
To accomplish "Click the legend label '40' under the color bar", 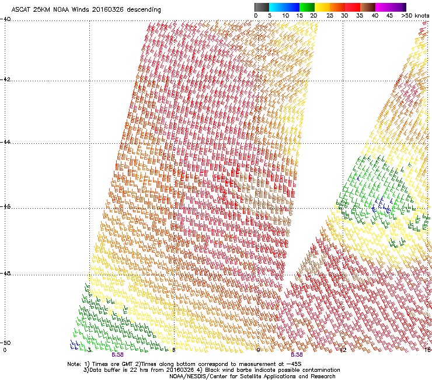I will (x=375, y=16).
